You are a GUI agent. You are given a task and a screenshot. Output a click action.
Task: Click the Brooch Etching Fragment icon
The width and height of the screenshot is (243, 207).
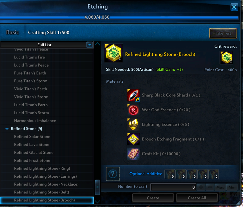point(133,139)
